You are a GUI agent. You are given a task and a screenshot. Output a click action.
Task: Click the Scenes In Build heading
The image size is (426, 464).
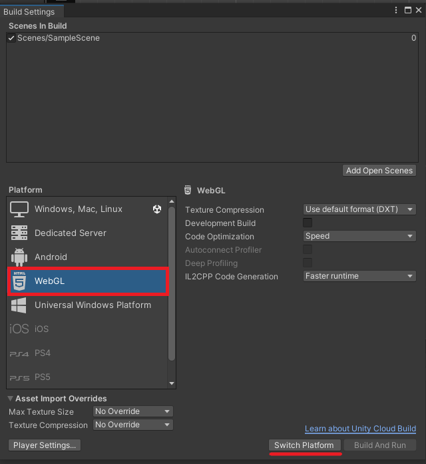[38, 26]
